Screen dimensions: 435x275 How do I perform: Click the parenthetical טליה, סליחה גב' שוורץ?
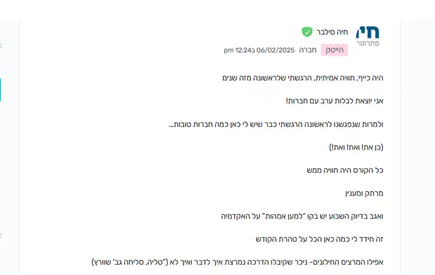click(x=129, y=262)
